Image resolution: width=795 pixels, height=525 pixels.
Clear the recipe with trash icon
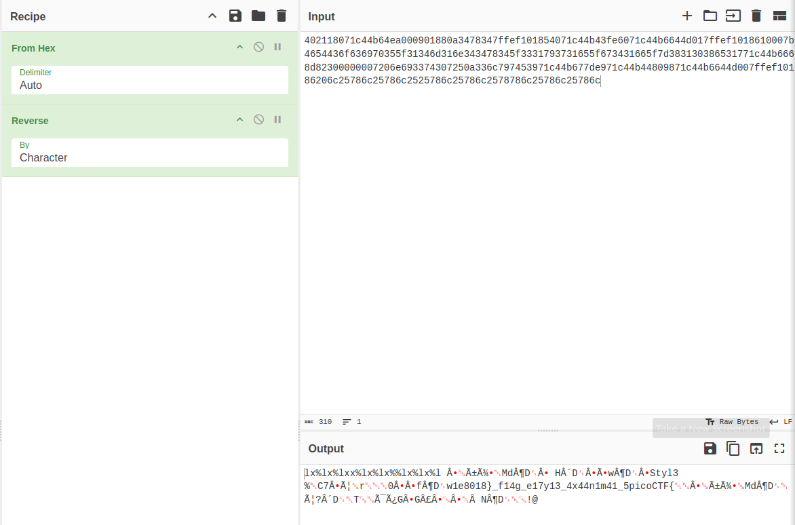pos(282,16)
